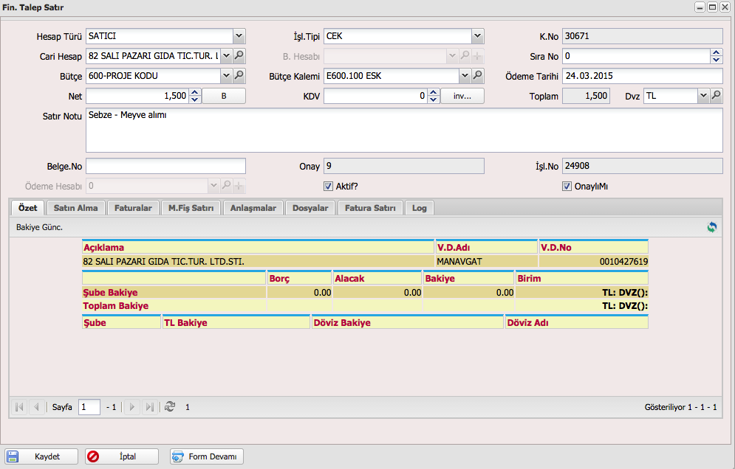Image resolution: width=735 pixels, height=469 pixels.
Task: Expand the disabled B. Hesabı dropdown arrow
Action: point(452,56)
